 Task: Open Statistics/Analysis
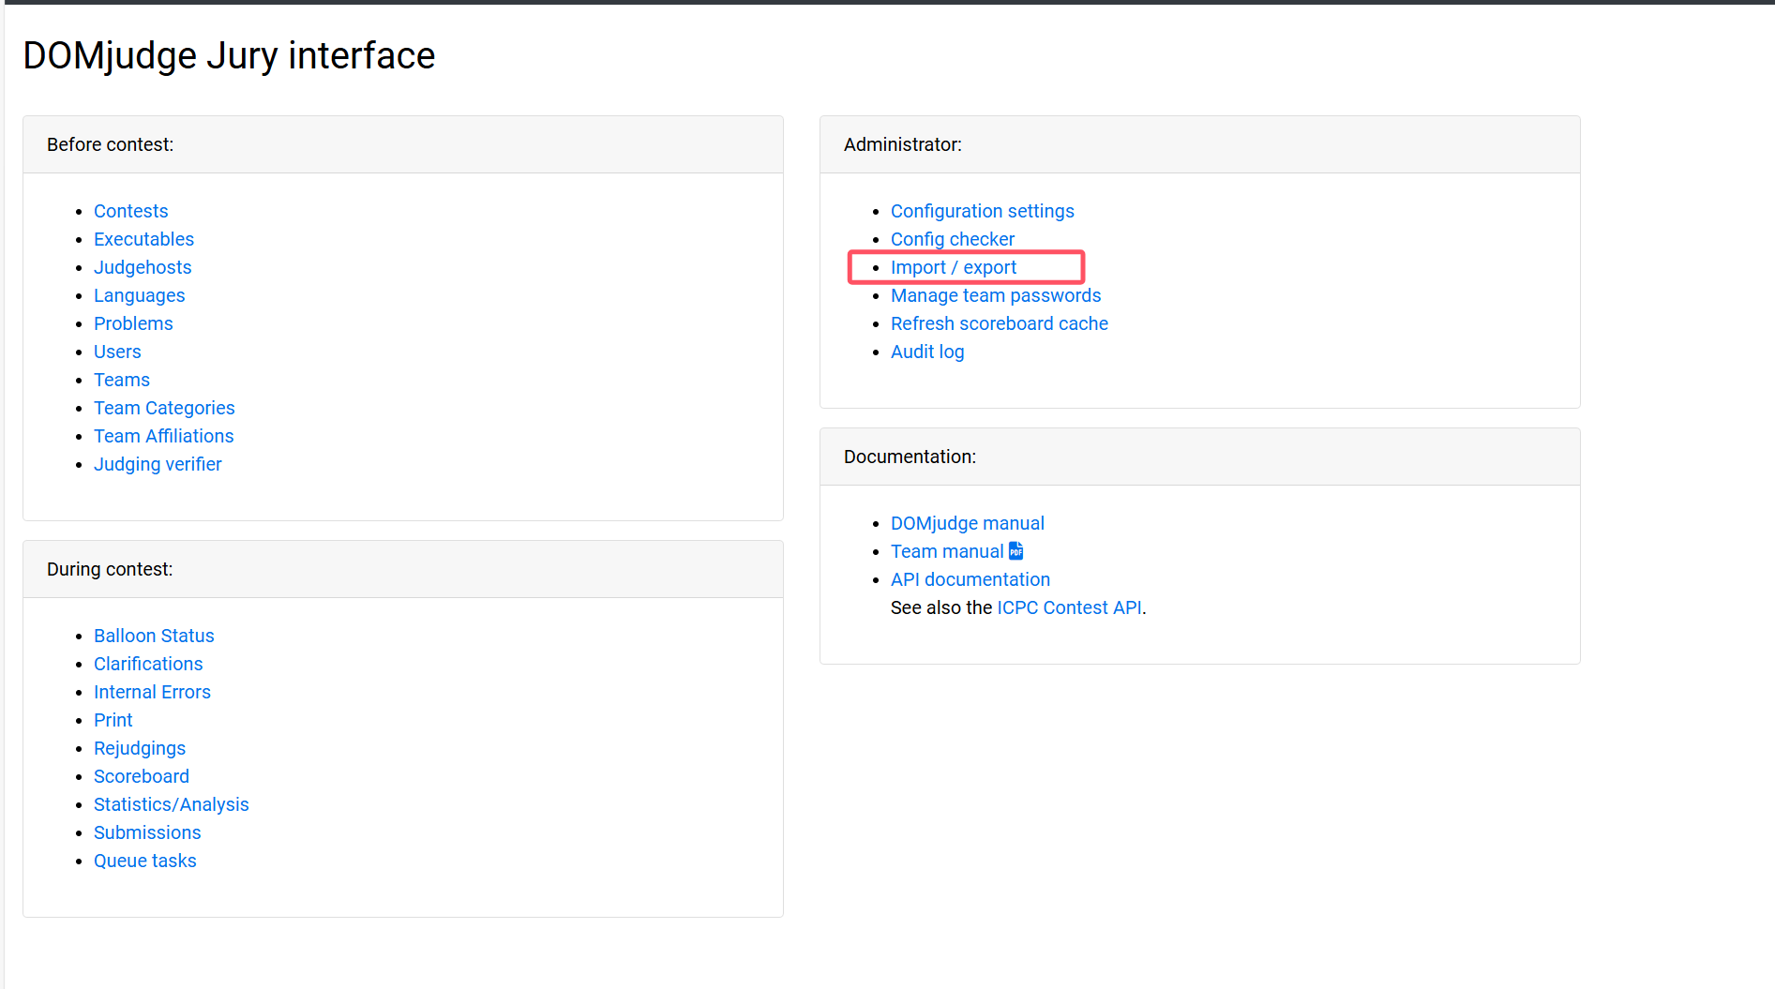pos(171,804)
